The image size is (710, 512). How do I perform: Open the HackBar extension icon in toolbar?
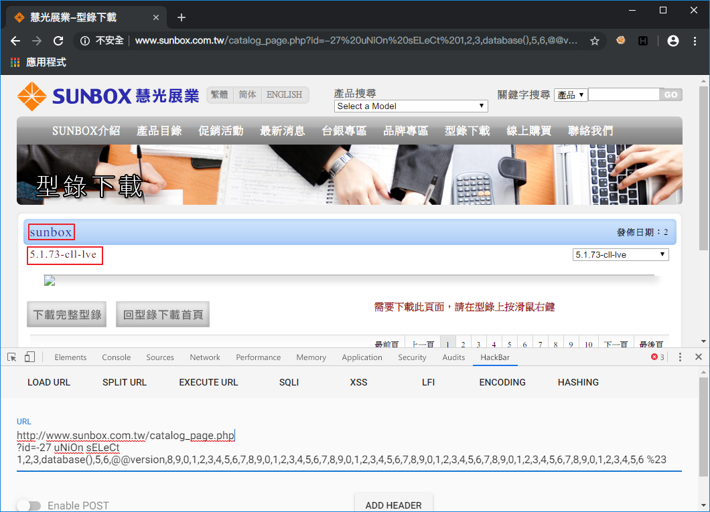click(x=642, y=41)
